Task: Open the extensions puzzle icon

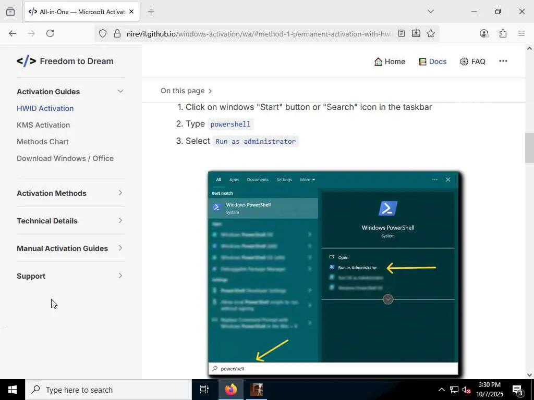Action: [x=503, y=33]
